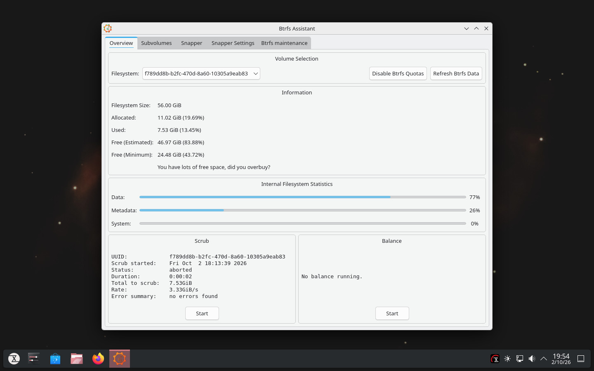Open the Snapper tab
Image resolution: width=594 pixels, height=371 pixels.
click(191, 43)
